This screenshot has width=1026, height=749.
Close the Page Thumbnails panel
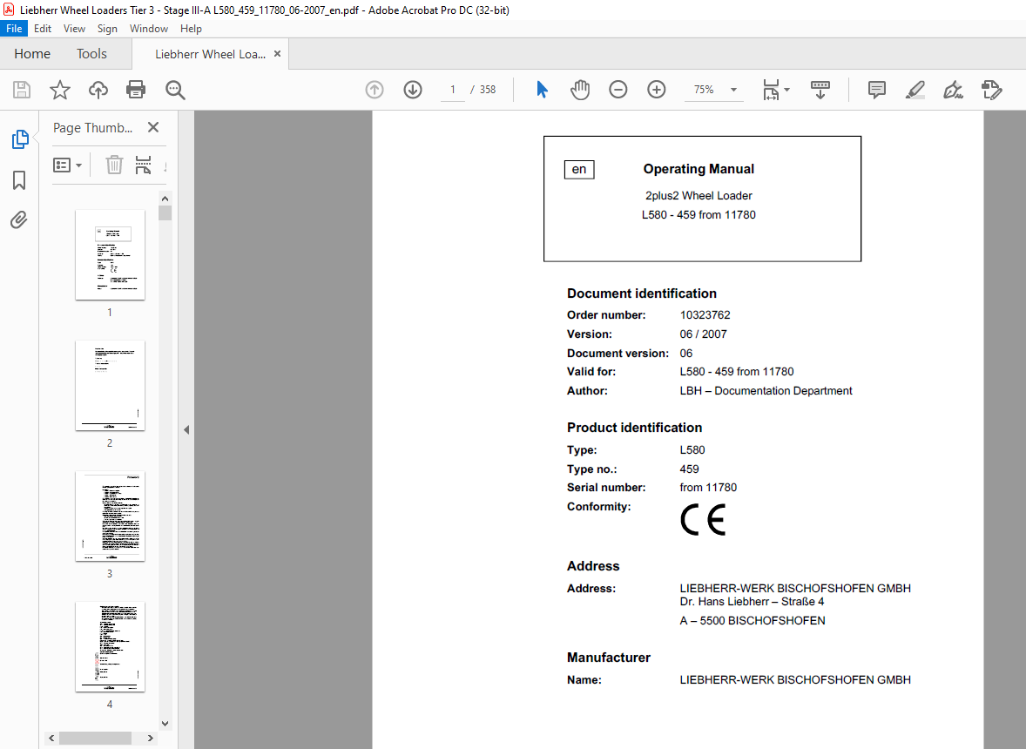coord(153,127)
